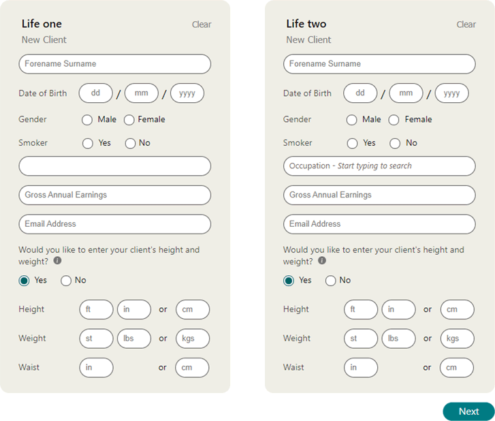Mark Life one as non-smoker
Screen dimensions: 495x421
pos(130,143)
